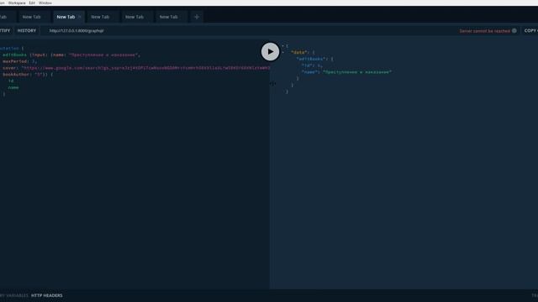This screenshot has width=538, height=302.
Task: Collapse the root response object arrow
Action: [282, 45]
